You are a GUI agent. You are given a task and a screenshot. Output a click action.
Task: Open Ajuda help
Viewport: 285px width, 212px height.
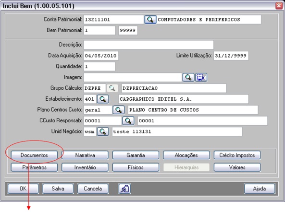click(260, 189)
